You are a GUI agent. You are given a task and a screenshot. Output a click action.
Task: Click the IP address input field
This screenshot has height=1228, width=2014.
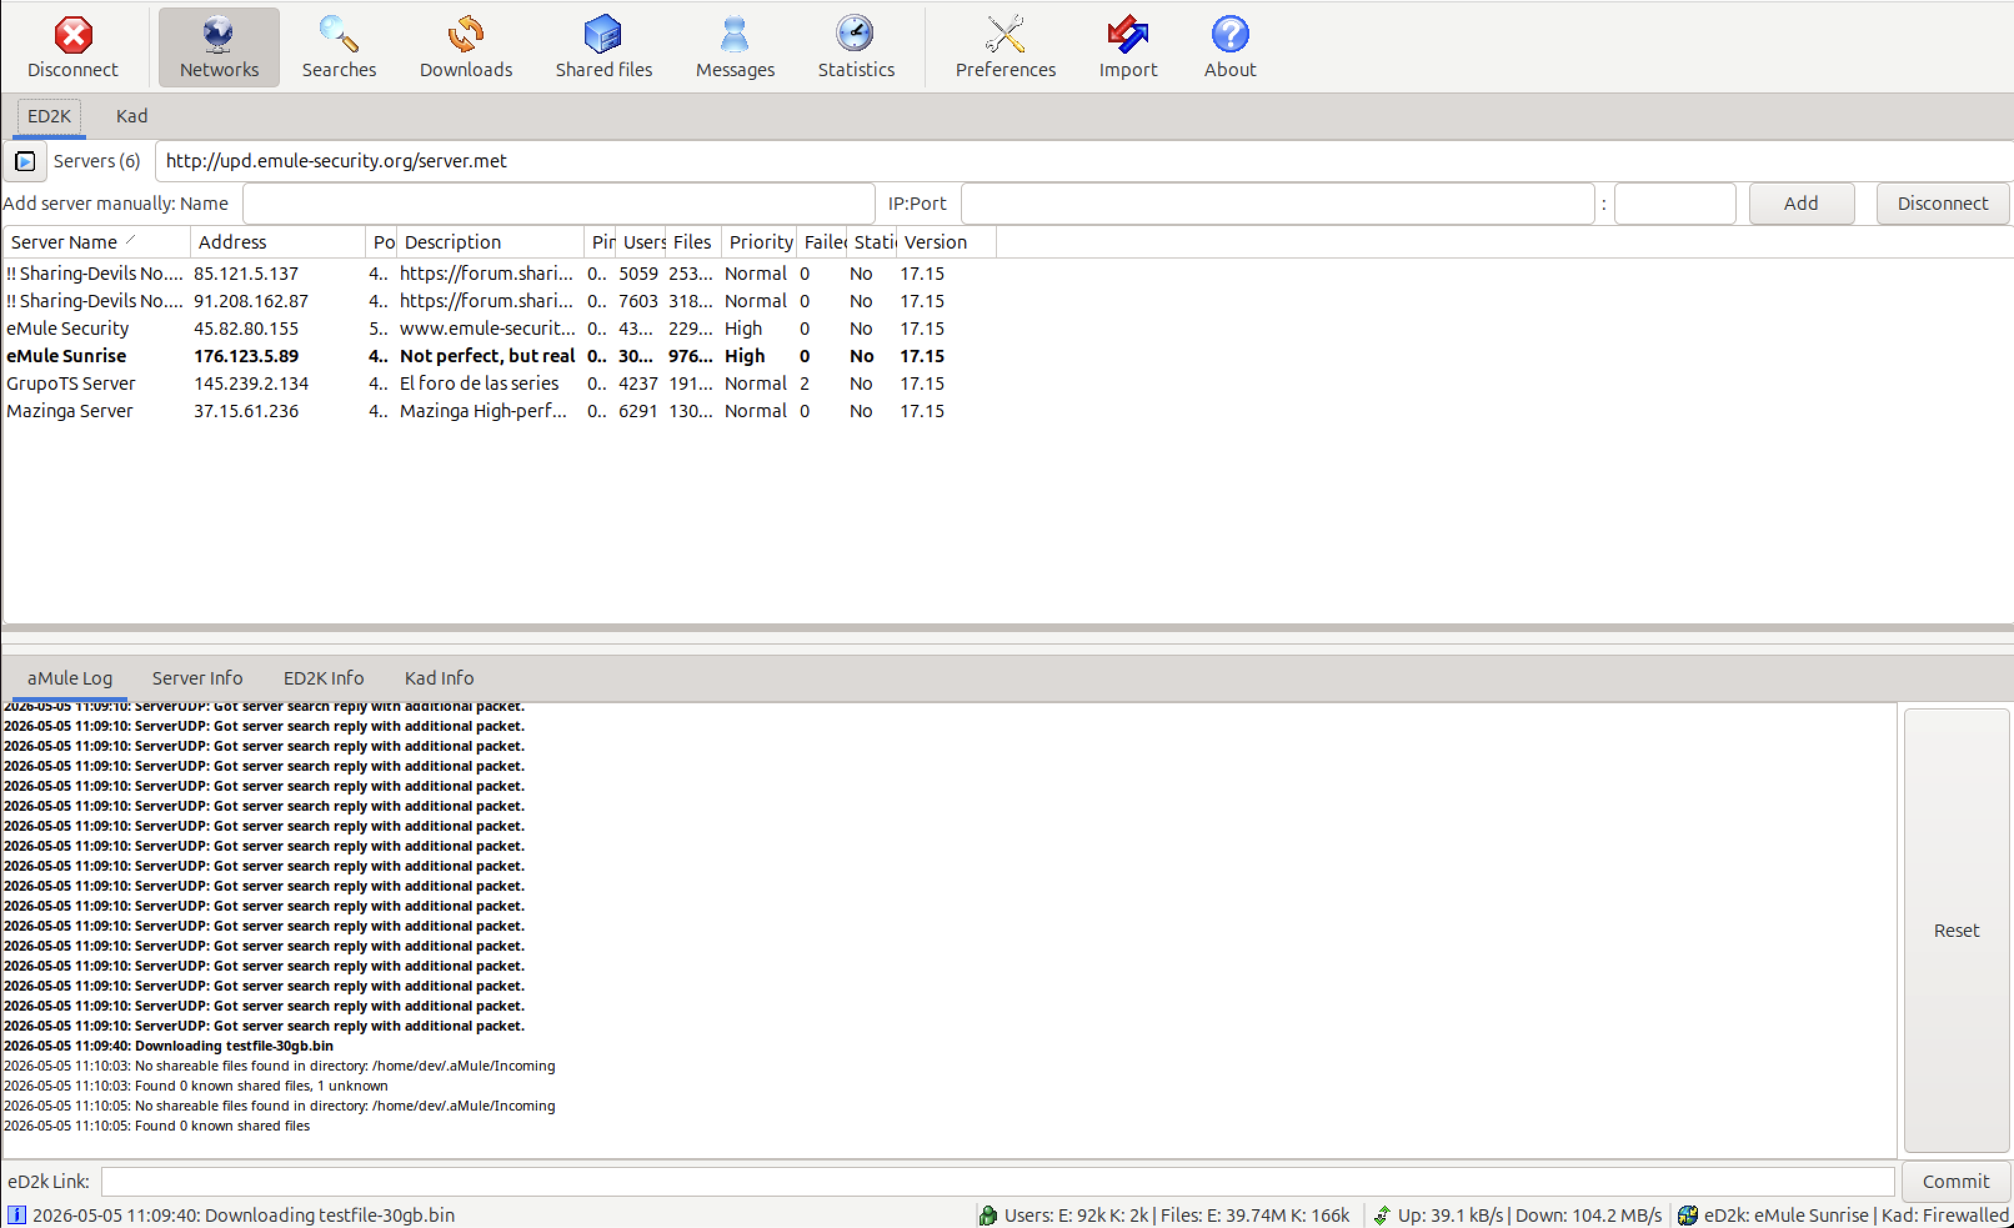click(1277, 204)
